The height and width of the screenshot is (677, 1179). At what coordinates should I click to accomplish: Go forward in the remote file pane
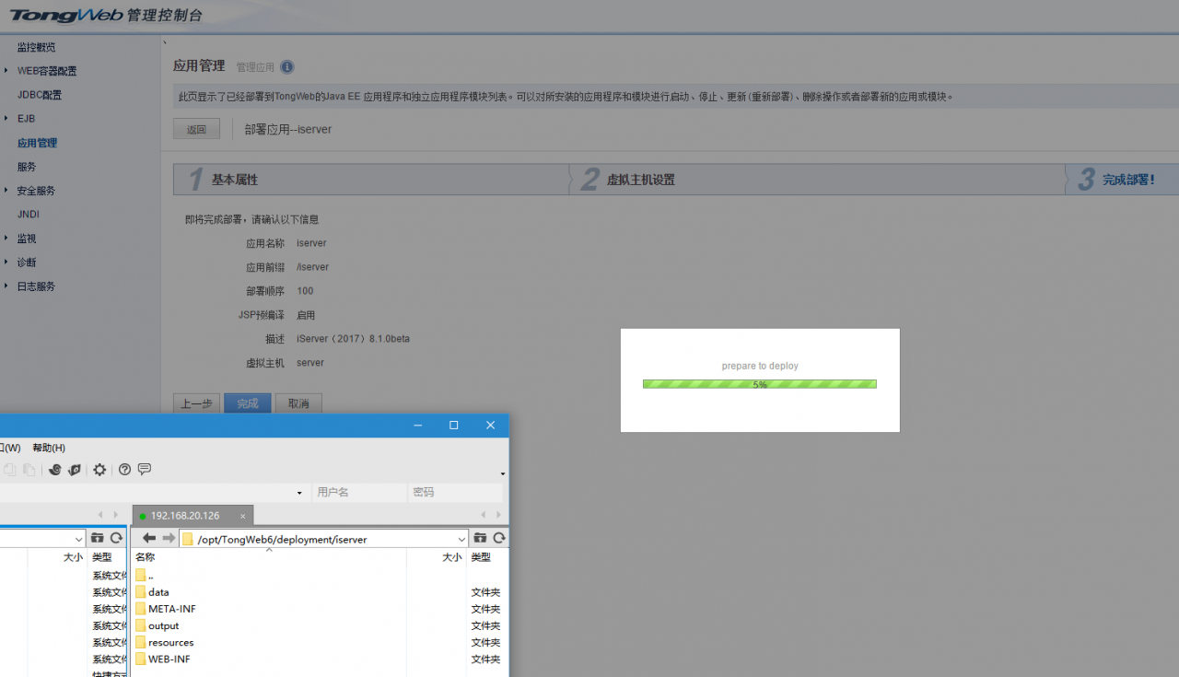(169, 538)
